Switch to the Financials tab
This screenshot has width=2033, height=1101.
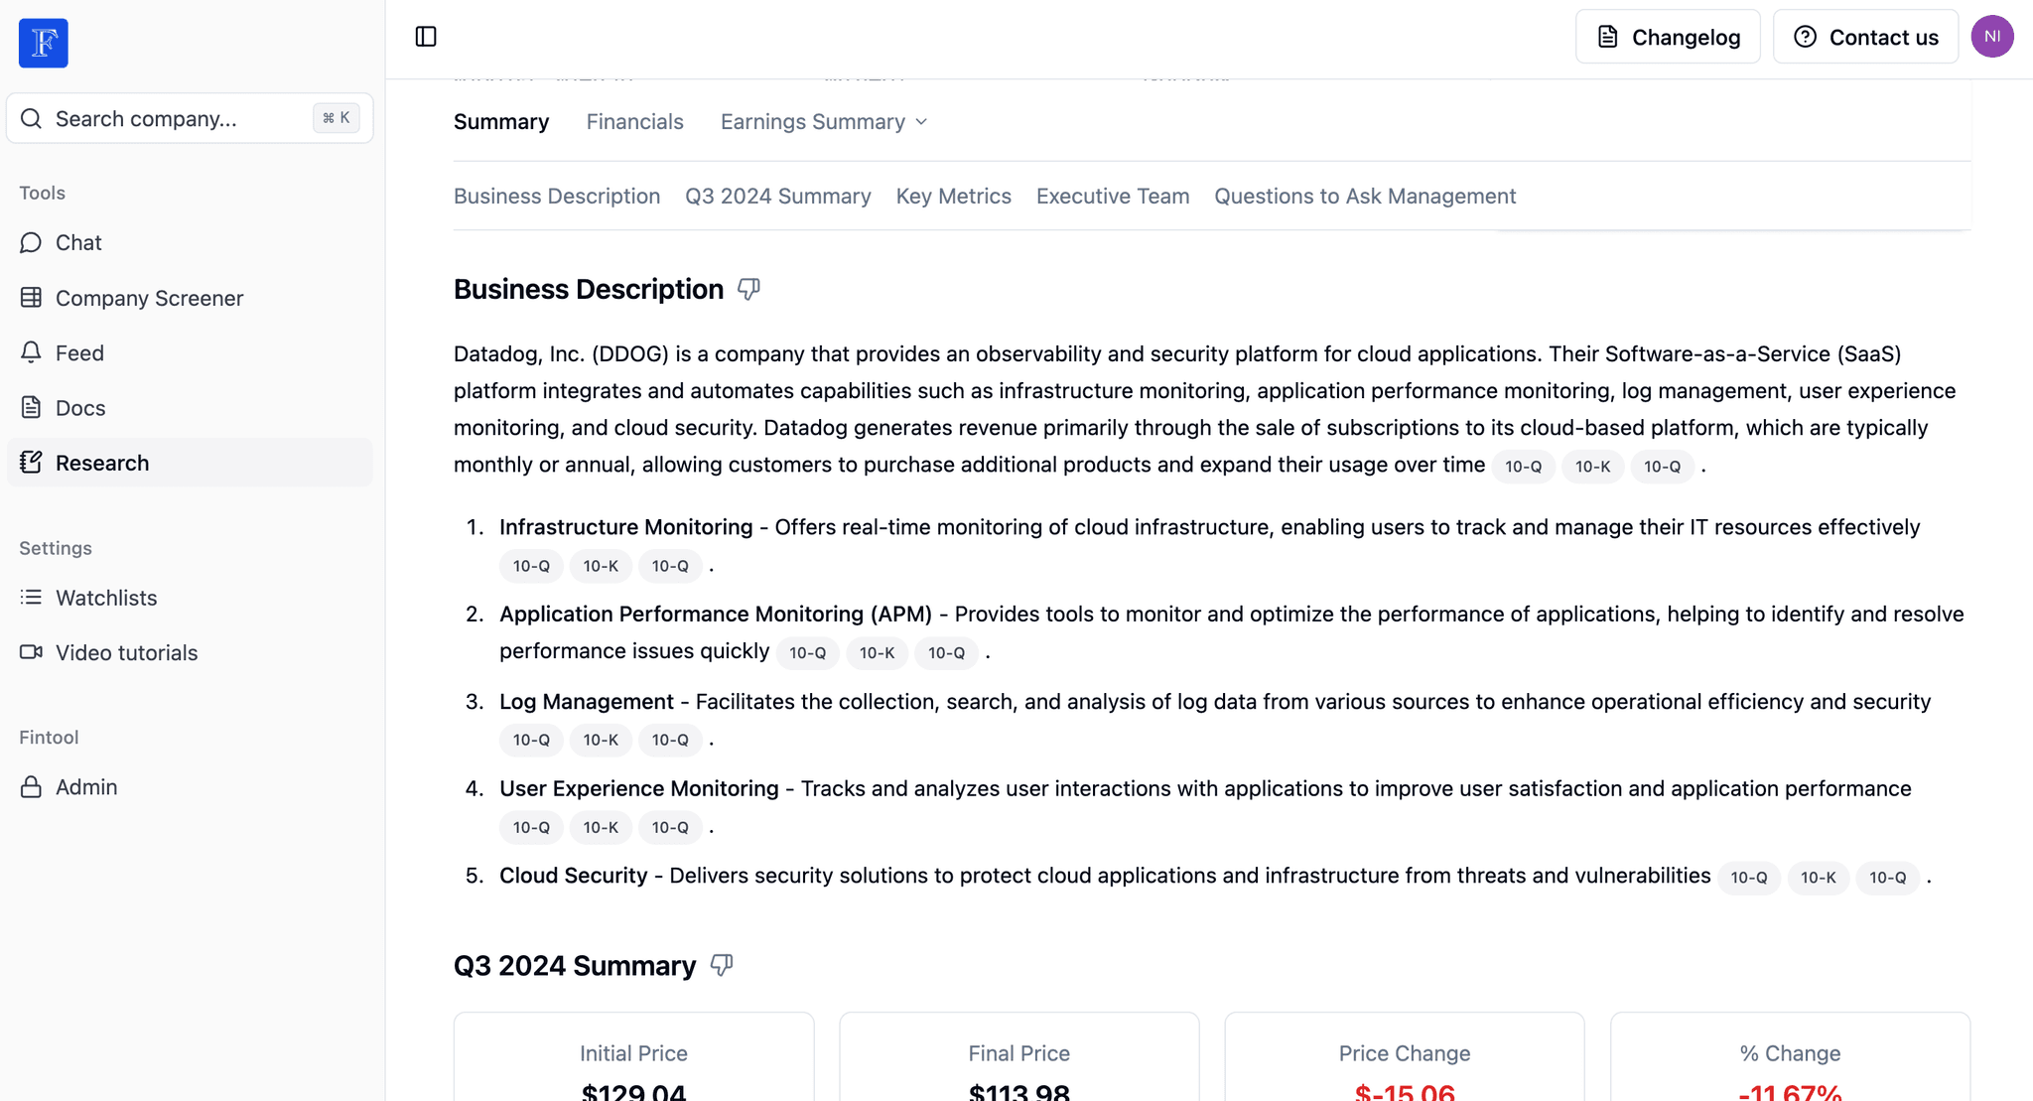pyautogui.click(x=635, y=121)
